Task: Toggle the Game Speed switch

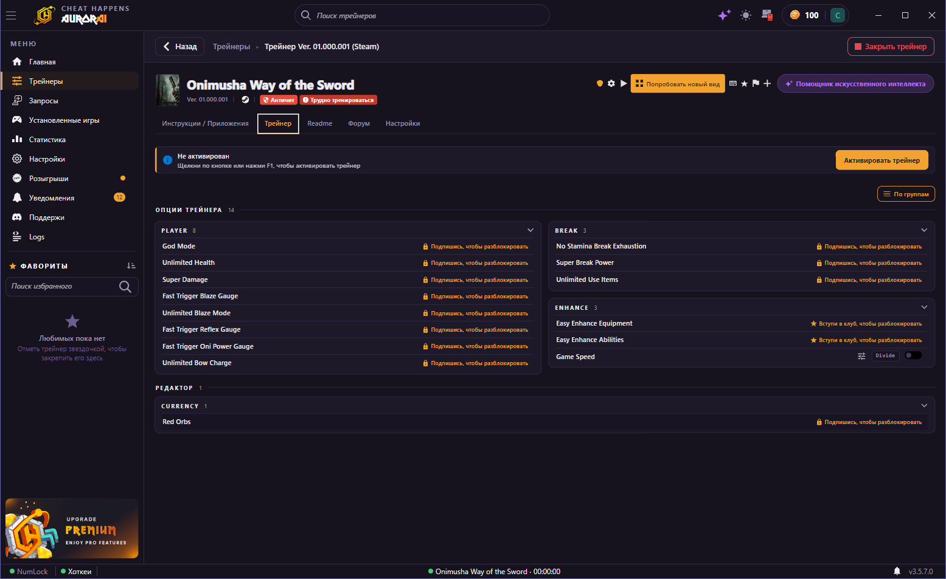Action: (913, 356)
